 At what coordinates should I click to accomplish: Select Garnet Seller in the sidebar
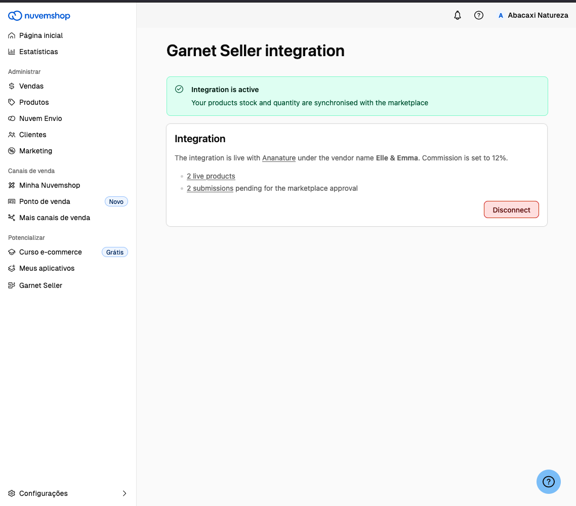coord(40,285)
